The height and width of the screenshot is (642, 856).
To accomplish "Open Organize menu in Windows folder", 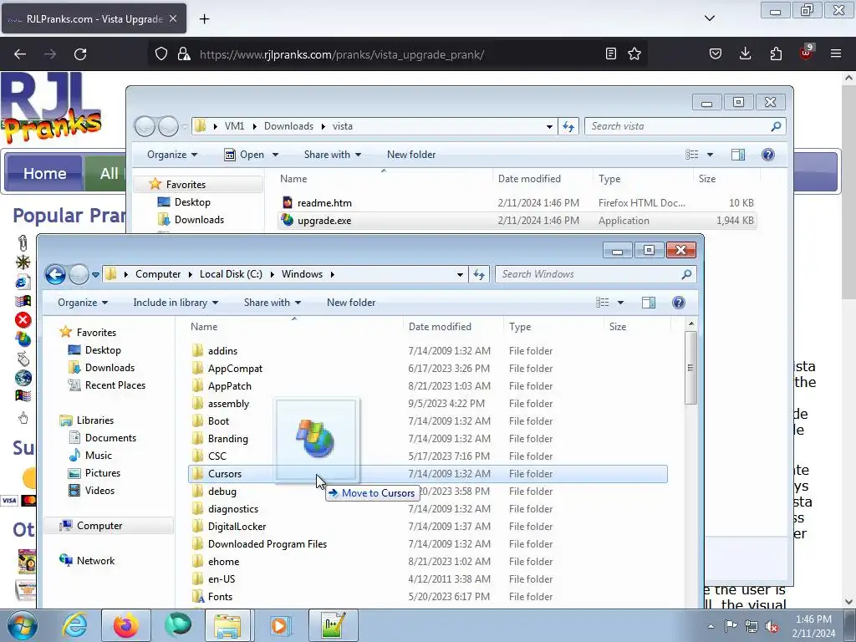I will click(83, 303).
